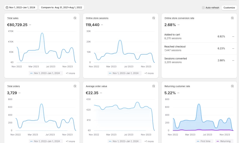
Task: Open the Returning customer rate report icon
Action: click(232, 86)
